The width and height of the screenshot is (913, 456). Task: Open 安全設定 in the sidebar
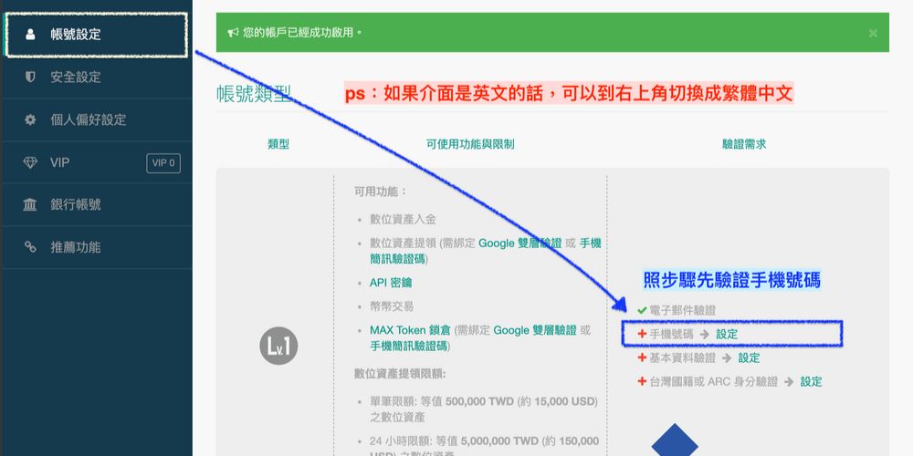pos(97,77)
